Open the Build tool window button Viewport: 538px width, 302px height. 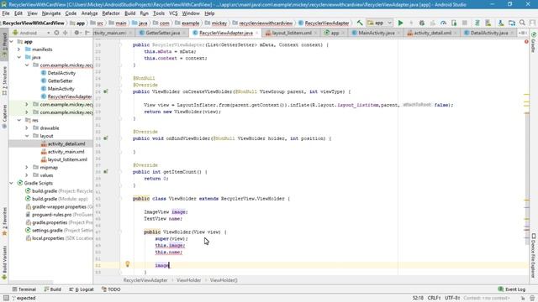[52, 289]
